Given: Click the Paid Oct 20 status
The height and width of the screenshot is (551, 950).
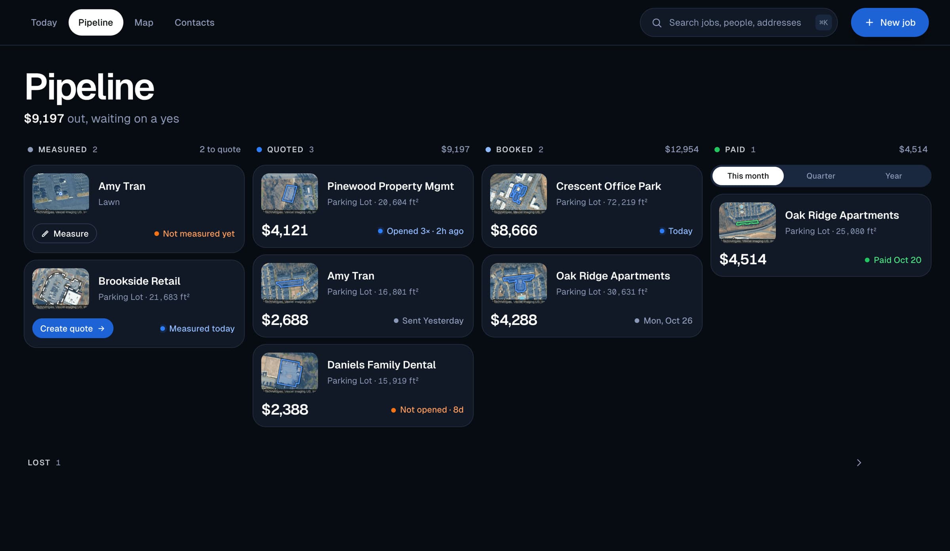Looking at the screenshot, I should [x=893, y=260].
